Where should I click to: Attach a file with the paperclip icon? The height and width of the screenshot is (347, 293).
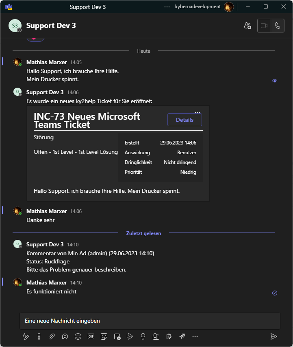pos(52,336)
